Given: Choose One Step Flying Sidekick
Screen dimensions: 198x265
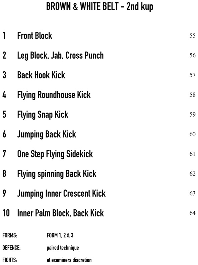Looking at the screenshot, I should point(55,154).
